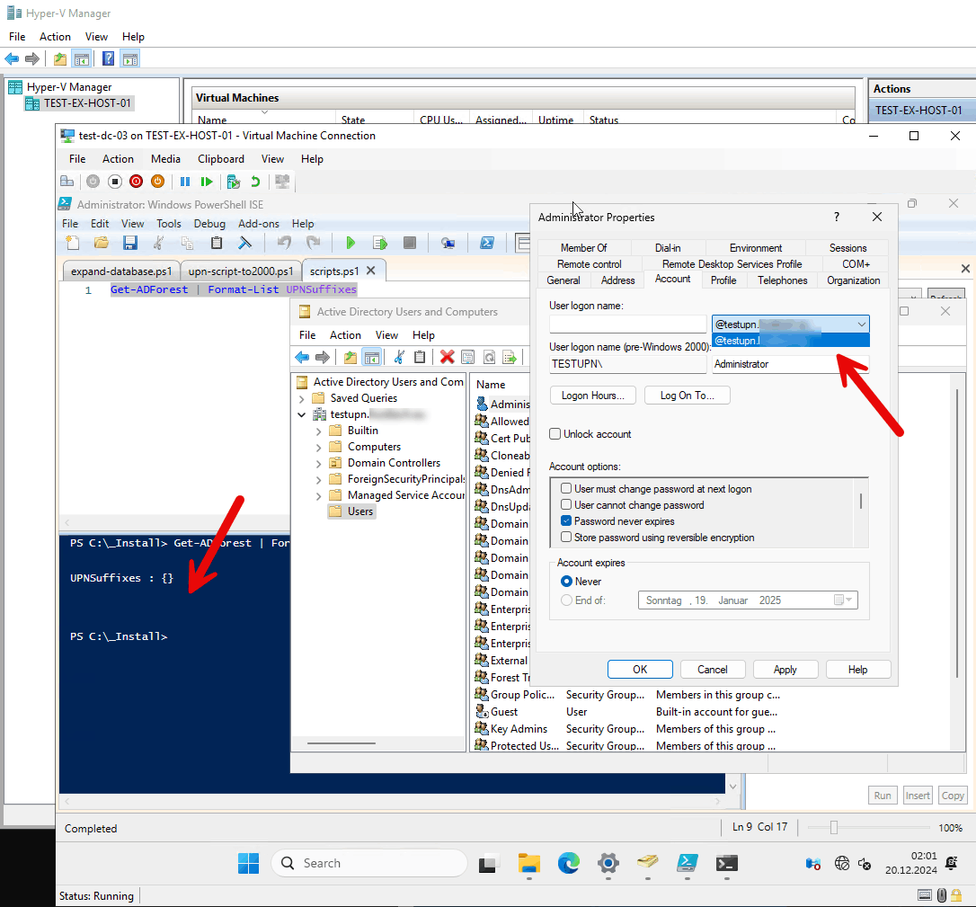This screenshot has width=976, height=907.
Task: Select highlighted @testupn suffix in dropdown list
Action: 791,341
